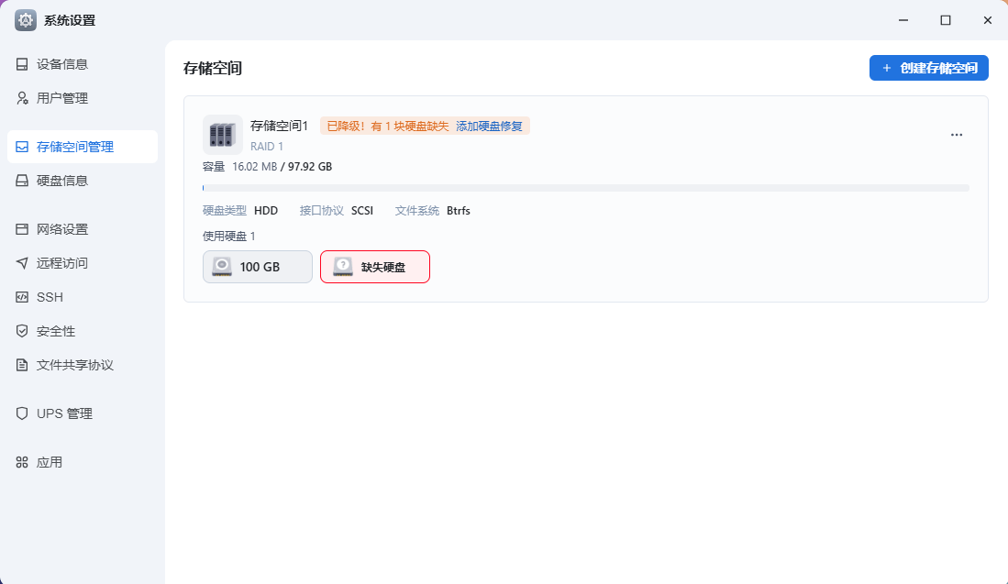Click the 创建存储空间 button
1008x584 pixels.
click(928, 68)
